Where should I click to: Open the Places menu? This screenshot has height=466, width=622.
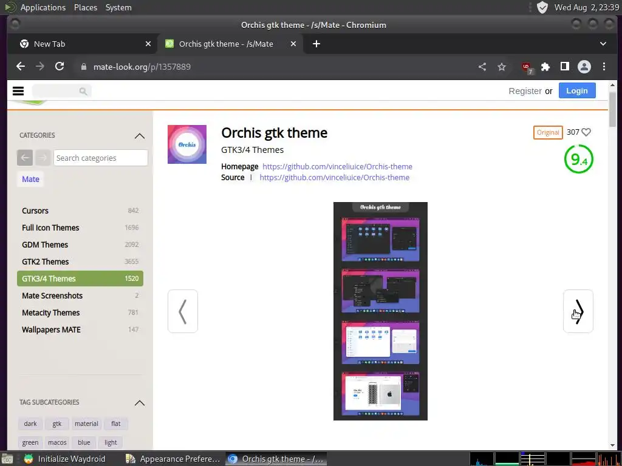85,7
